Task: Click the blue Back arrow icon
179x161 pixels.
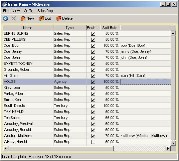Action: coord(5,18)
